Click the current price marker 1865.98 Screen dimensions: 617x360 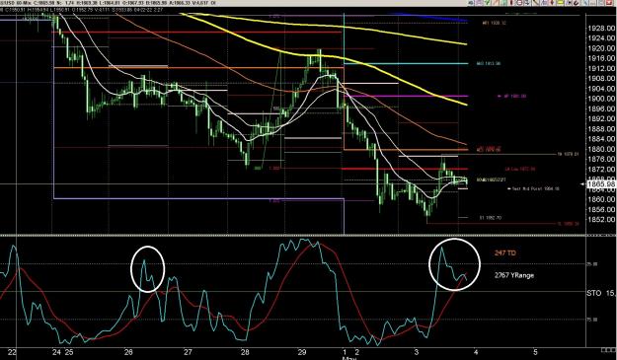[601, 183]
